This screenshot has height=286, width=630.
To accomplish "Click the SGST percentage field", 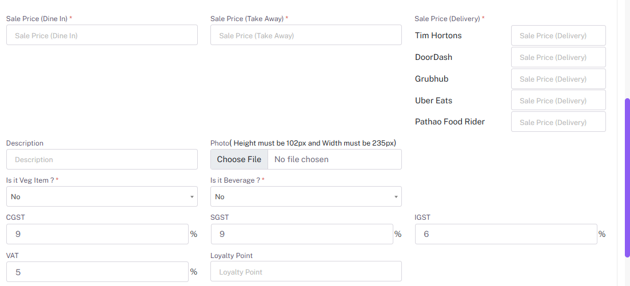I will (301, 234).
